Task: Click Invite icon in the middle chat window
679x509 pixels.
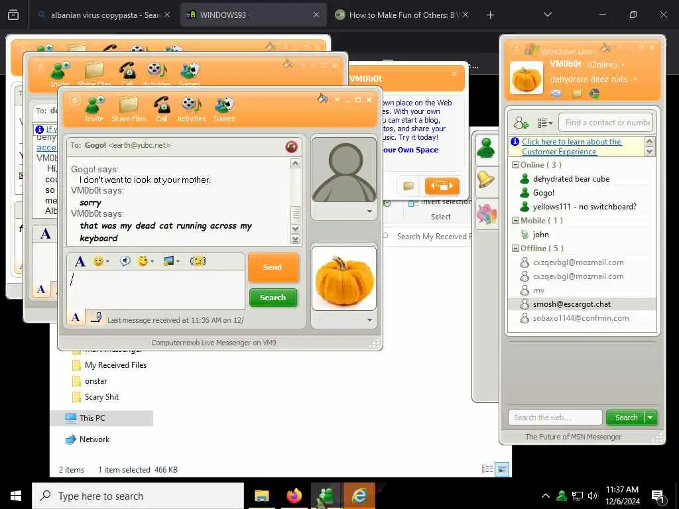Action: point(60,74)
